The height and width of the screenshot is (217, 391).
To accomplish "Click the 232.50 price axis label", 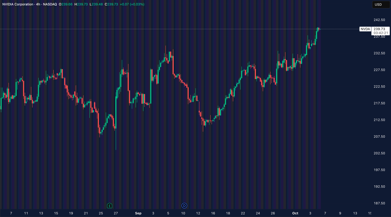I will click(379, 53).
